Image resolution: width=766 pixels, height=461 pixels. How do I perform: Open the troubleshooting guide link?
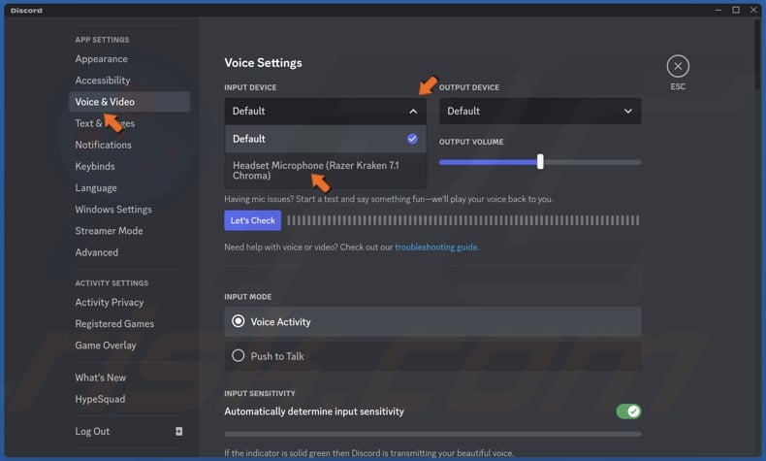point(435,247)
